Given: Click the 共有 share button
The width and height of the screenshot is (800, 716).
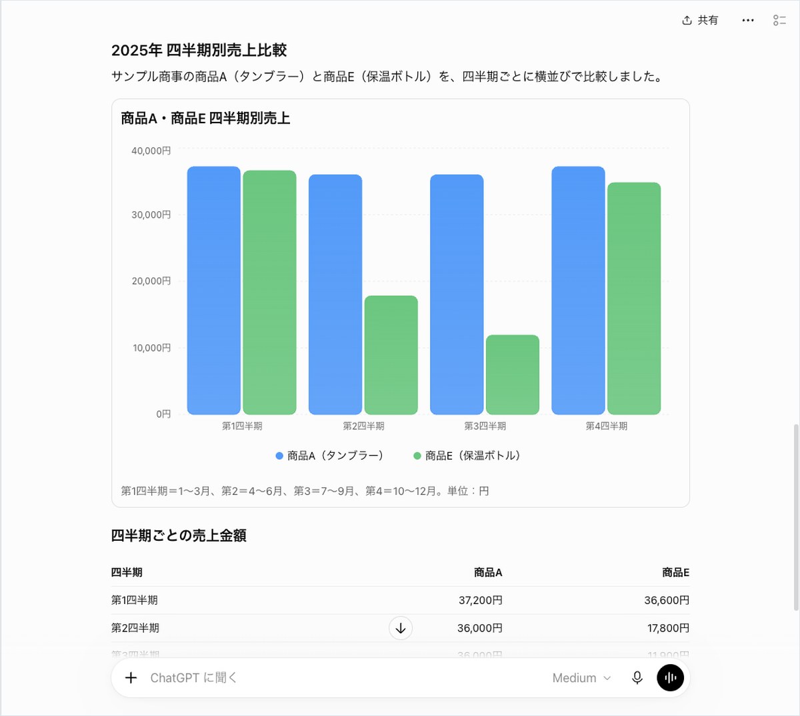Looking at the screenshot, I should coord(700,21).
